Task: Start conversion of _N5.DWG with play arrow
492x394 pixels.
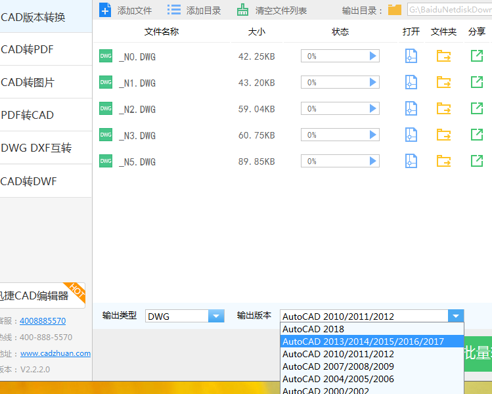Action: click(372, 162)
